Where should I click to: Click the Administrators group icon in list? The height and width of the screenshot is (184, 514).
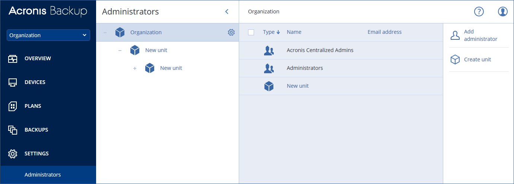coord(269,68)
